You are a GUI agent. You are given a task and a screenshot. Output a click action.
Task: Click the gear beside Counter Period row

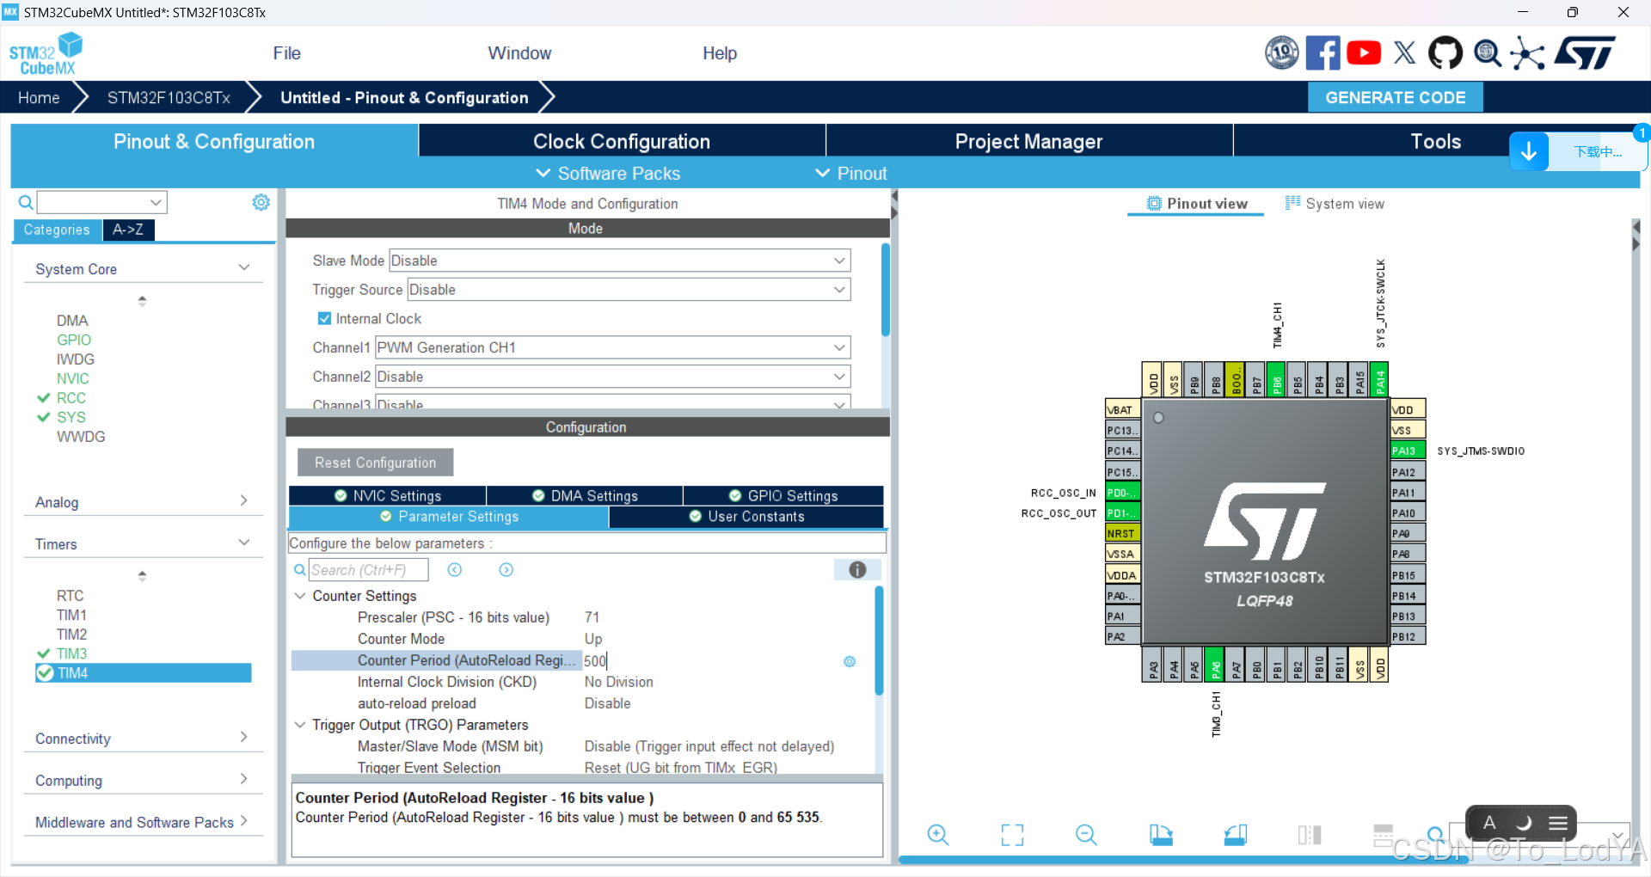coord(850,661)
